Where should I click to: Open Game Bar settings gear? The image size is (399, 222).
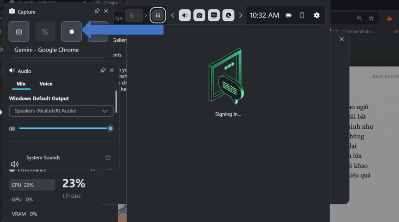tap(316, 16)
